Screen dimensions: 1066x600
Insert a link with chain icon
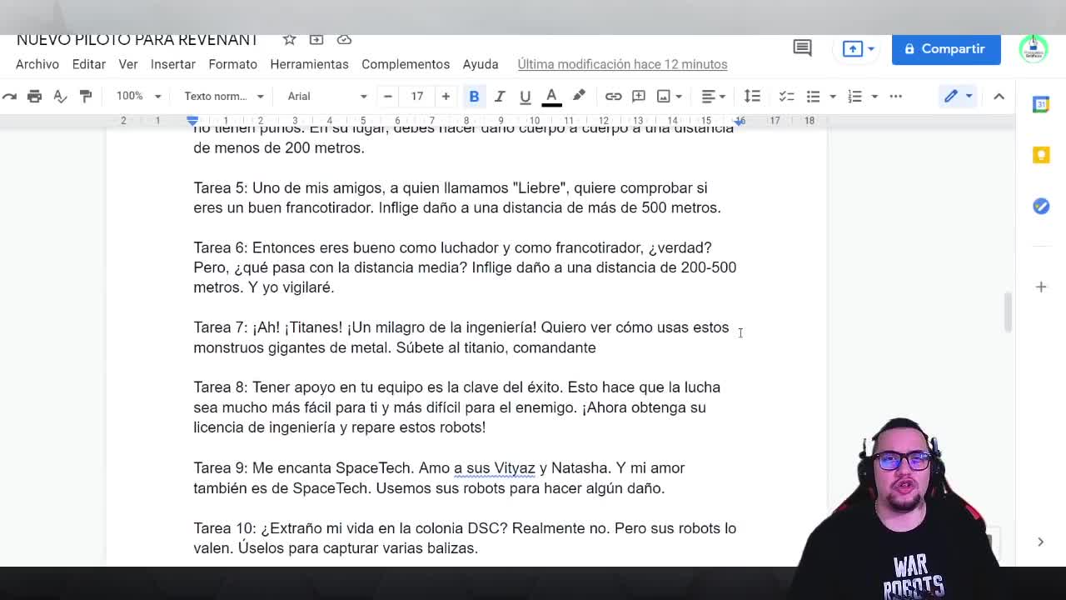point(613,97)
